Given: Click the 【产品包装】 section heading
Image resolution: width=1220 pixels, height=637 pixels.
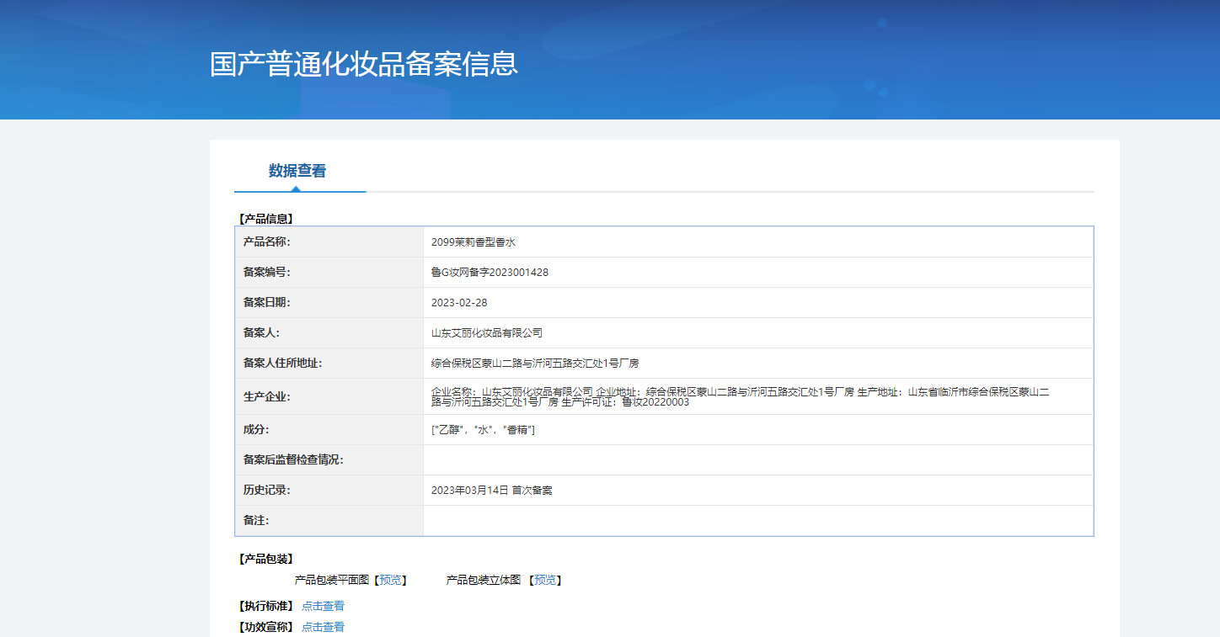Looking at the screenshot, I should click(x=266, y=559).
